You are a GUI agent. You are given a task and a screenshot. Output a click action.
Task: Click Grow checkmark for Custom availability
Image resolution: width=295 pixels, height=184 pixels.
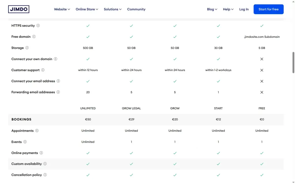tap(175, 164)
